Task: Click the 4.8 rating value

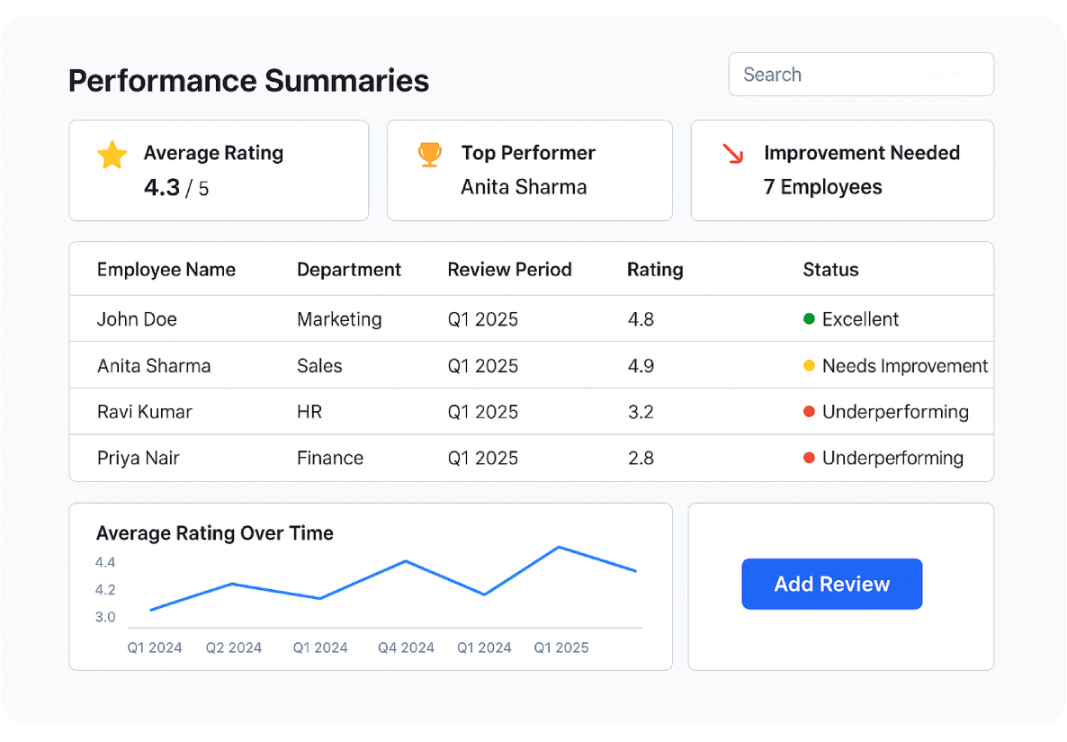Action: pyautogui.click(x=641, y=319)
